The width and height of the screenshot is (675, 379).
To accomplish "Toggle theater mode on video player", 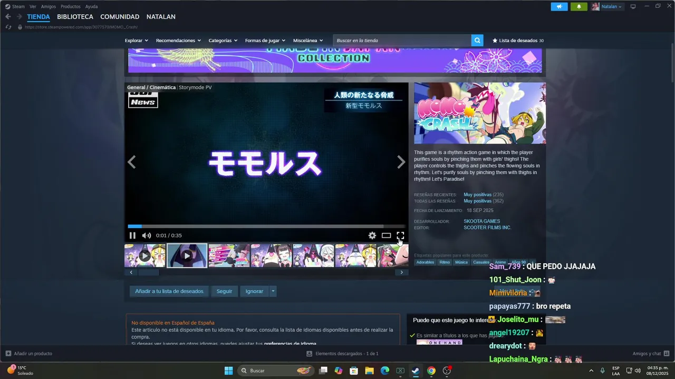I will pyautogui.click(x=387, y=235).
